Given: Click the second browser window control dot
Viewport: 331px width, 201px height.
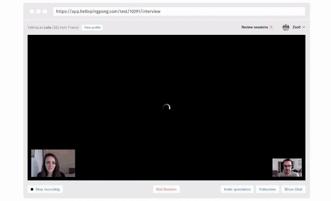Looking at the screenshot, I should click(x=39, y=11).
